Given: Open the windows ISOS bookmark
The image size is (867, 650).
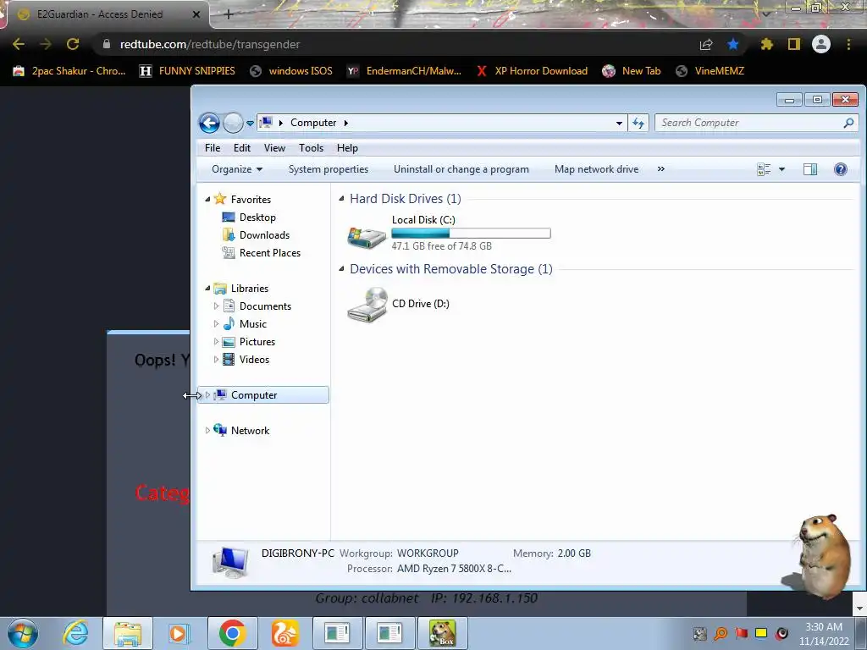Looking at the screenshot, I should point(291,71).
